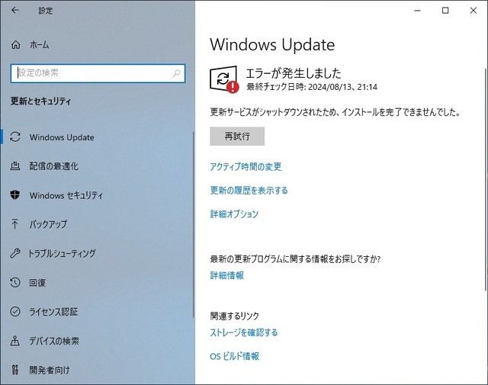Click the 配信の最適化 icon
Viewport: 488px width, 385px height.
(x=15, y=166)
